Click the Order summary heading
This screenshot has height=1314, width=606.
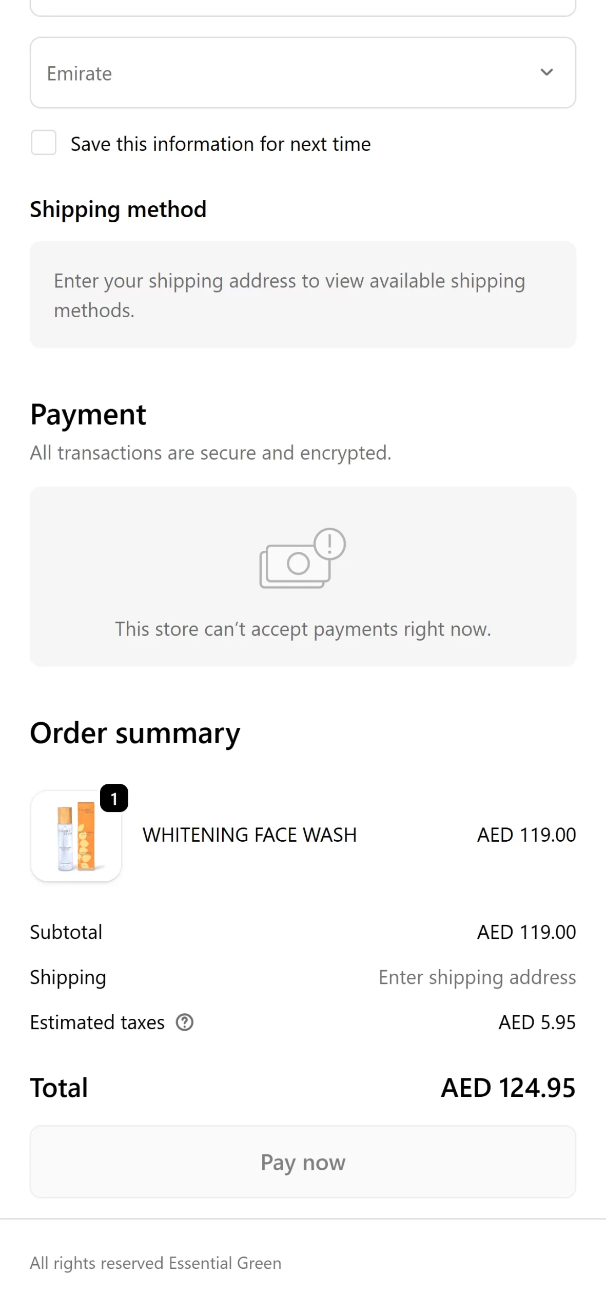135,733
